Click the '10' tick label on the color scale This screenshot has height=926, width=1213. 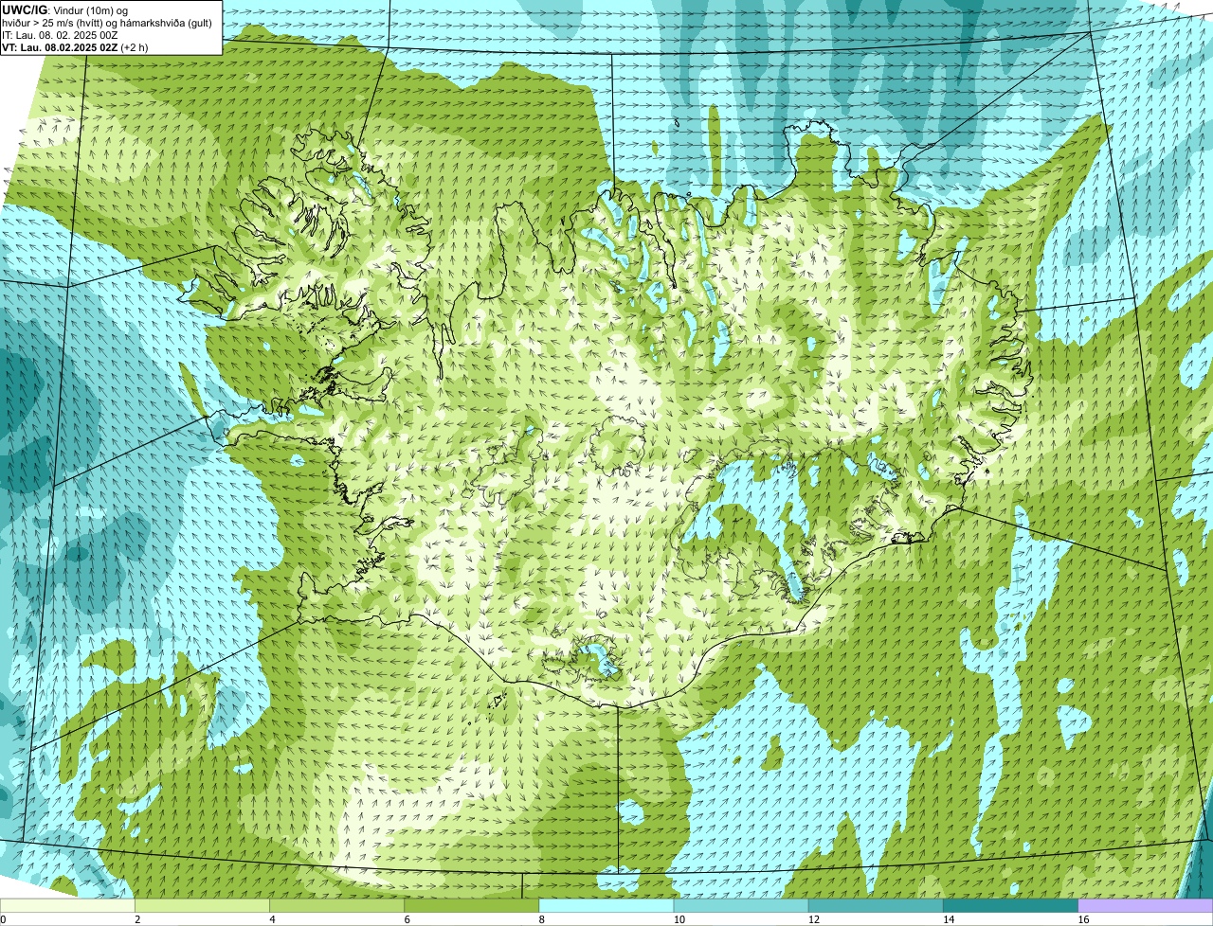[679, 919]
